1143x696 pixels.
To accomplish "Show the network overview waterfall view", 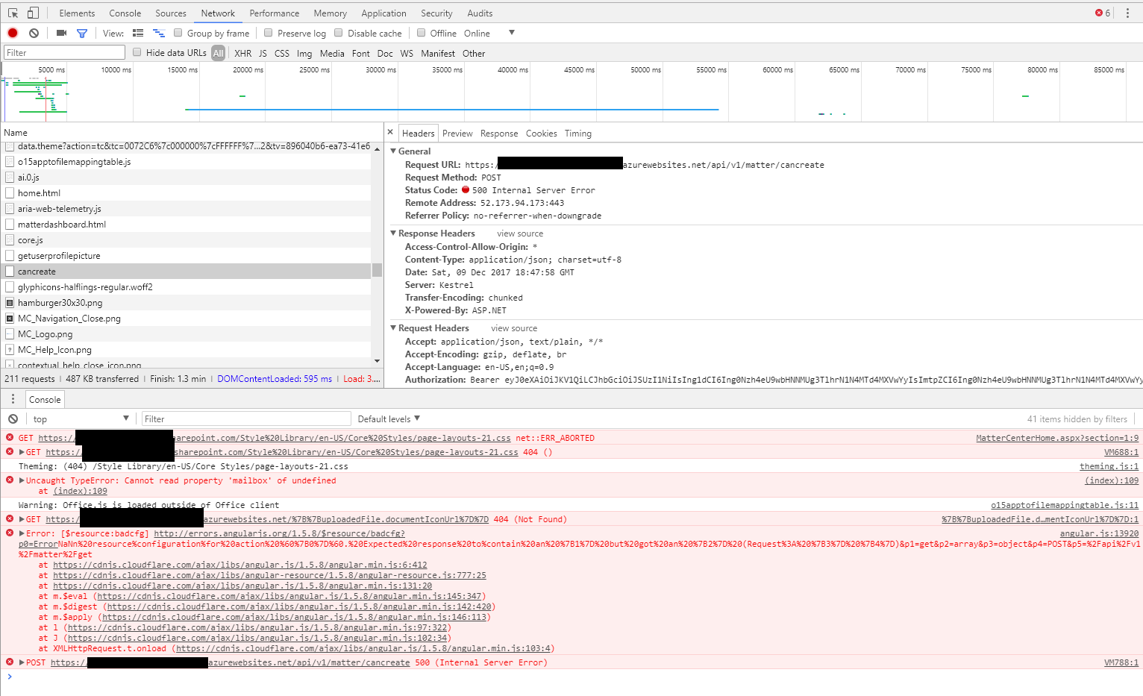I will (x=159, y=33).
